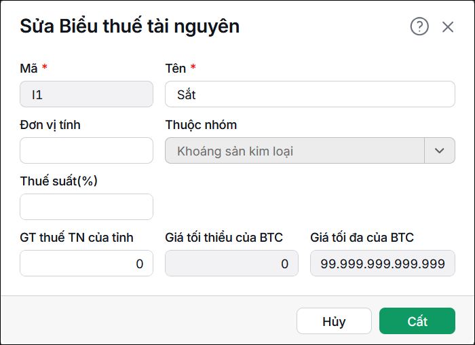Close the Sửa Biểu thuế tài nguyên dialog

click(x=447, y=27)
